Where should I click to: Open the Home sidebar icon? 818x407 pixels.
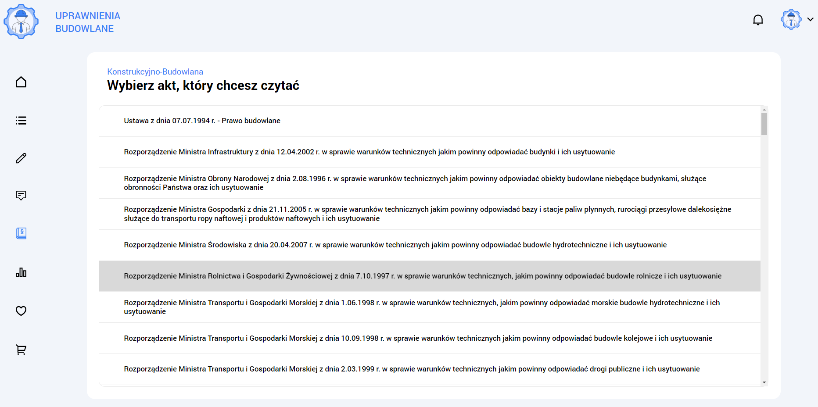tap(21, 82)
